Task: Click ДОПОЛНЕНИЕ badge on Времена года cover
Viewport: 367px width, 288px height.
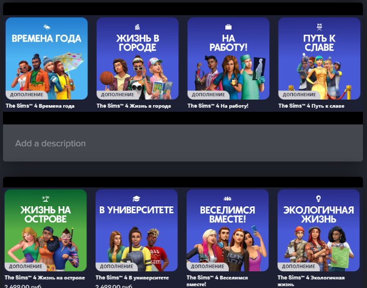Action: [x=26, y=94]
